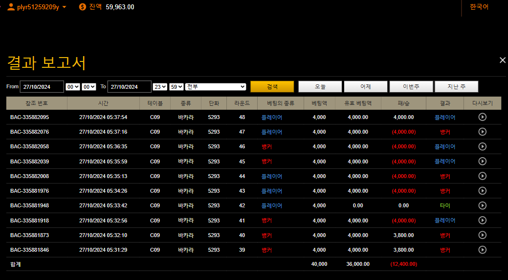Watch replay of round 39
Screen dimensions: 508x280
[x=482, y=250]
